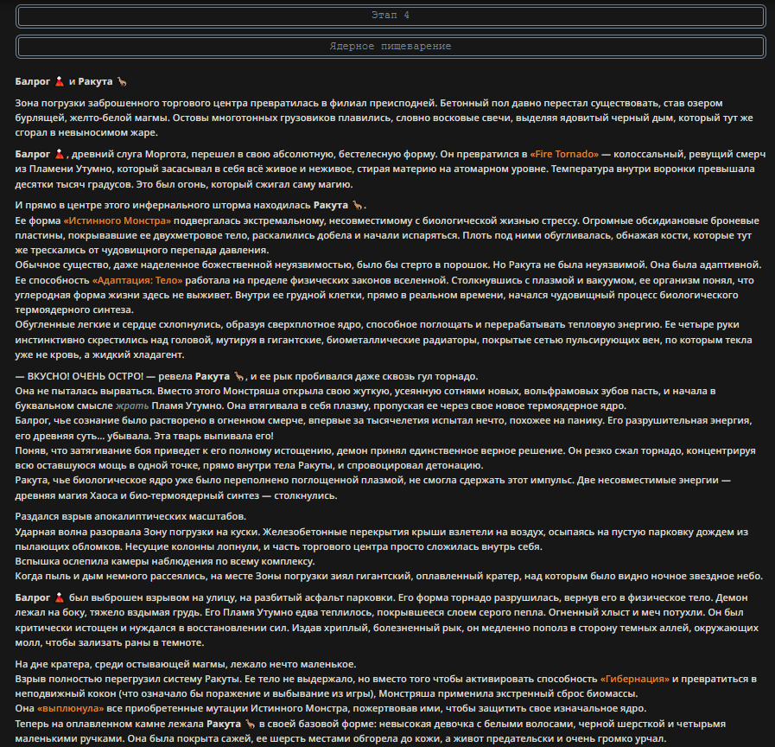Open the orange «выплюнула» highlighted term
The image size is (775, 747).
pyautogui.click(x=71, y=709)
